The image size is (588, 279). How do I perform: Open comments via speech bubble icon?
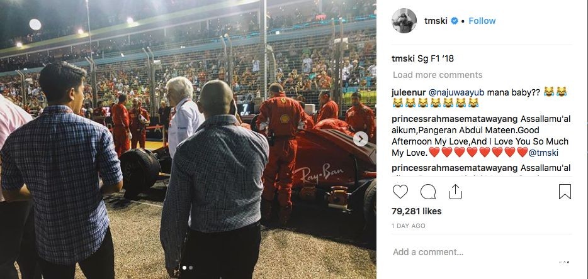click(428, 192)
